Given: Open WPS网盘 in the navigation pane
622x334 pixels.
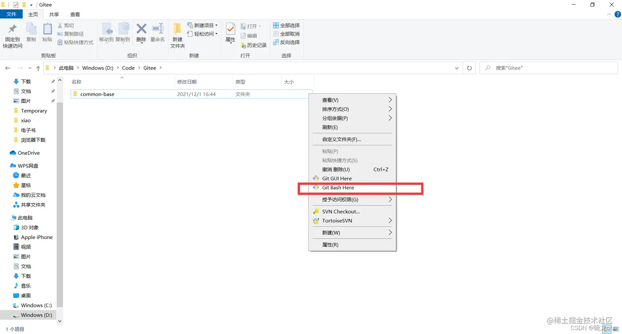Looking at the screenshot, I should pos(28,166).
